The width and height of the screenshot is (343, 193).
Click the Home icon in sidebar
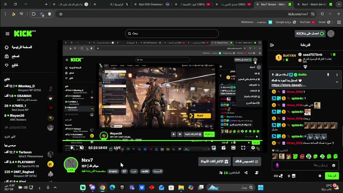point(7,47)
